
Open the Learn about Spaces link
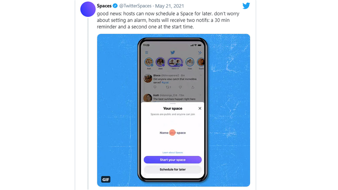click(172, 152)
